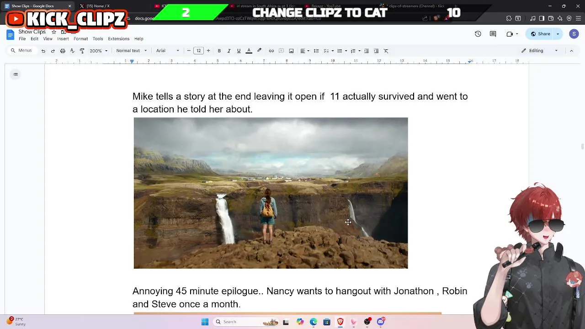
Task: Insert a link with the link icon
Action: coord(271,51)
